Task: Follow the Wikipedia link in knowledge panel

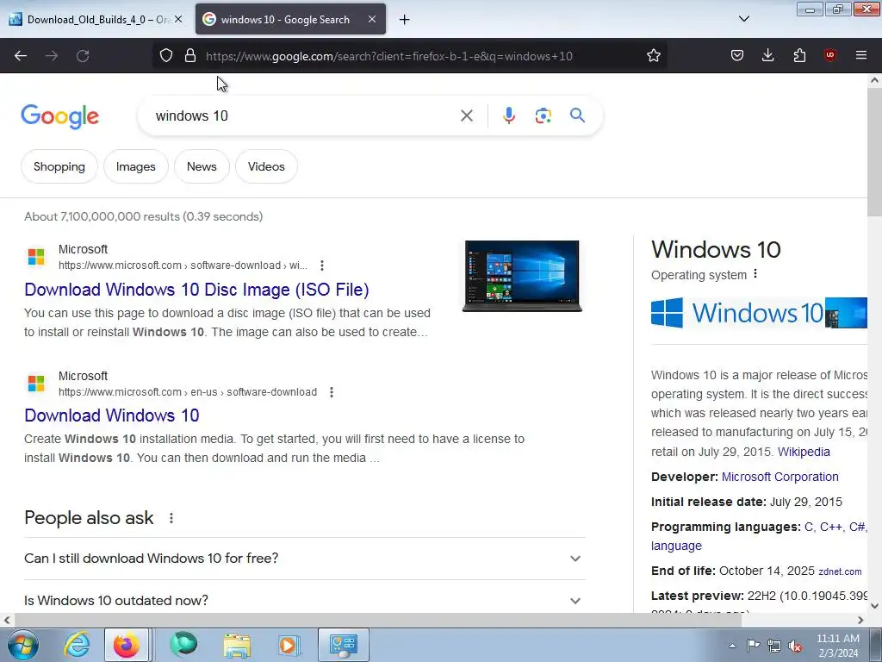Action: point(804,452)
